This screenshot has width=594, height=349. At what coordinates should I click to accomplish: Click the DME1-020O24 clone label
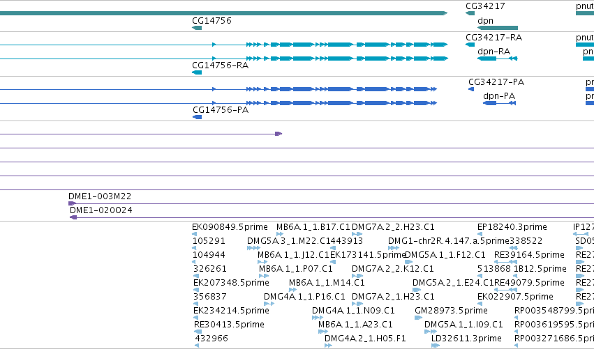[101, 210]
